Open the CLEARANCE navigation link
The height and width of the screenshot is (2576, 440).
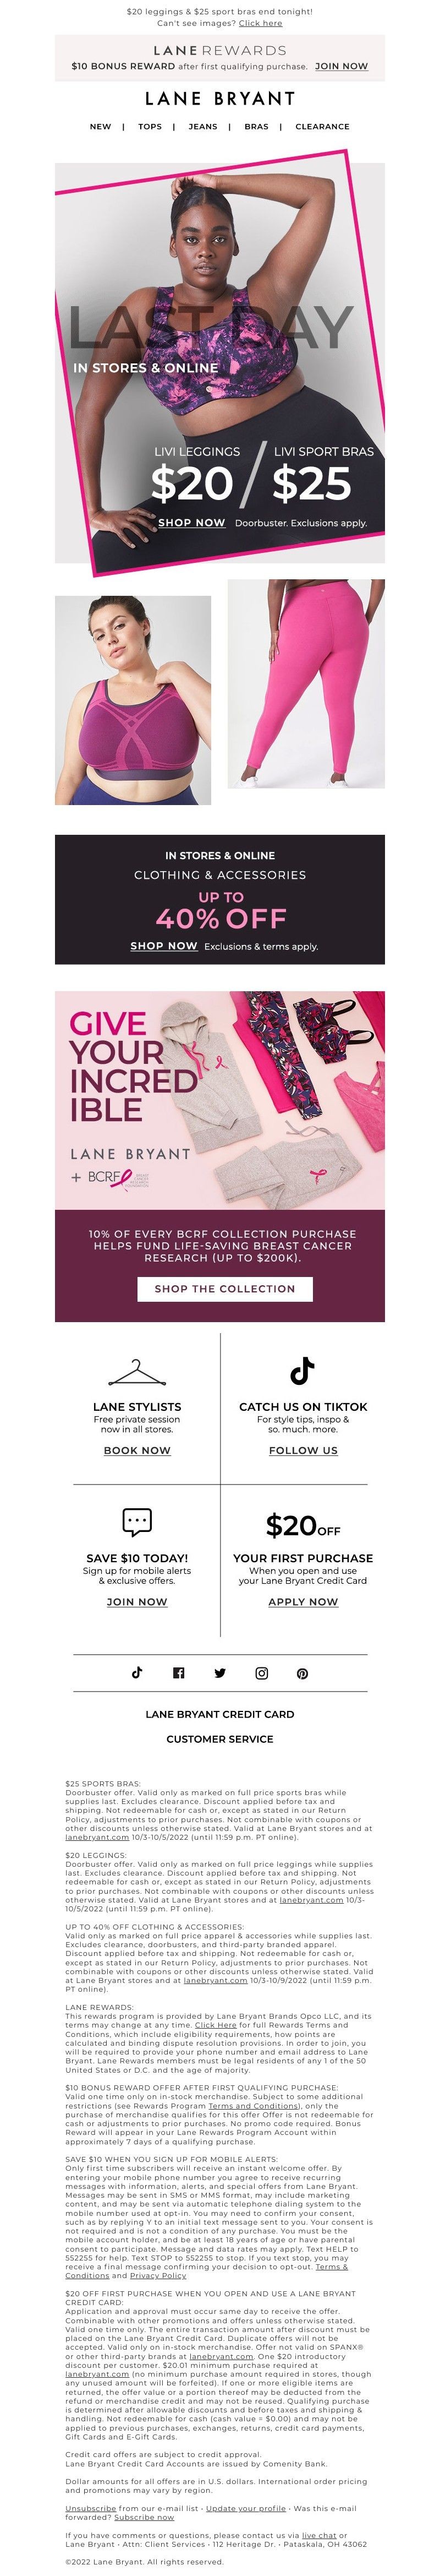point(322,127)
